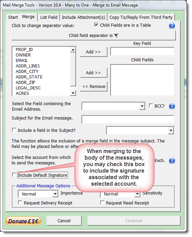Click help icon next to Child Fields table option

172,26
